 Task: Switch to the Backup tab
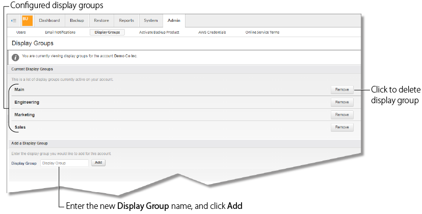point(77,21)
